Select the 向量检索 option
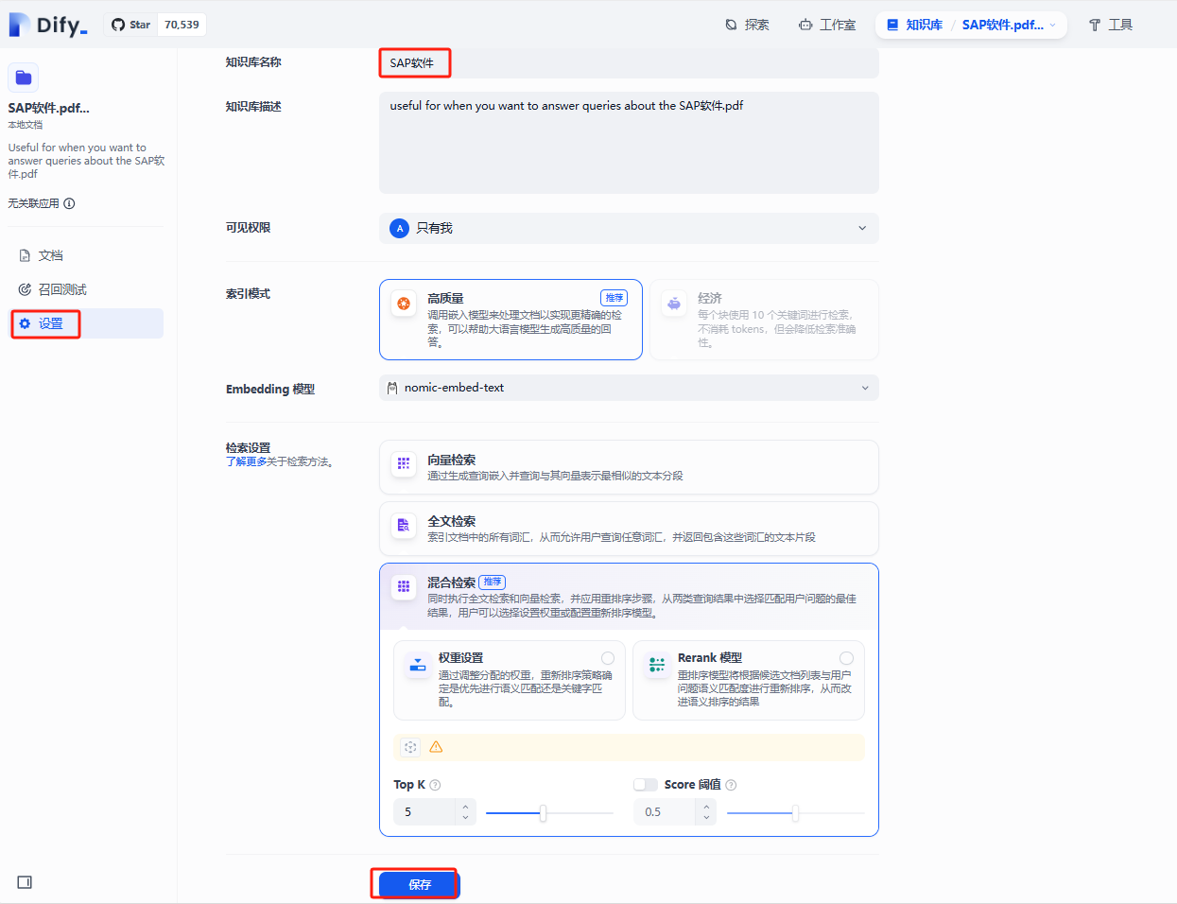The image size is (1177, 904). 629,467
